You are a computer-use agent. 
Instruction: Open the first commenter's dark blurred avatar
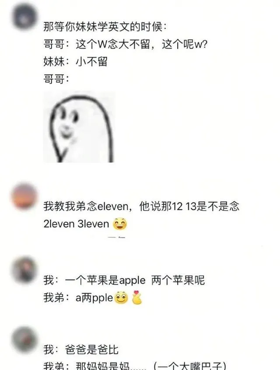click(24, 17)
